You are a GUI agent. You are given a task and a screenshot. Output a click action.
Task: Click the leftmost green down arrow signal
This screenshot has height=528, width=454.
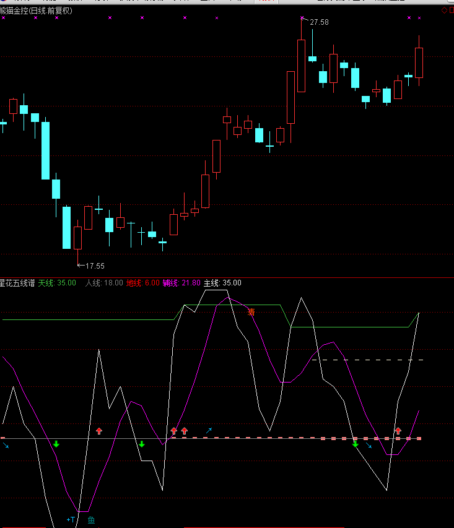56,444
